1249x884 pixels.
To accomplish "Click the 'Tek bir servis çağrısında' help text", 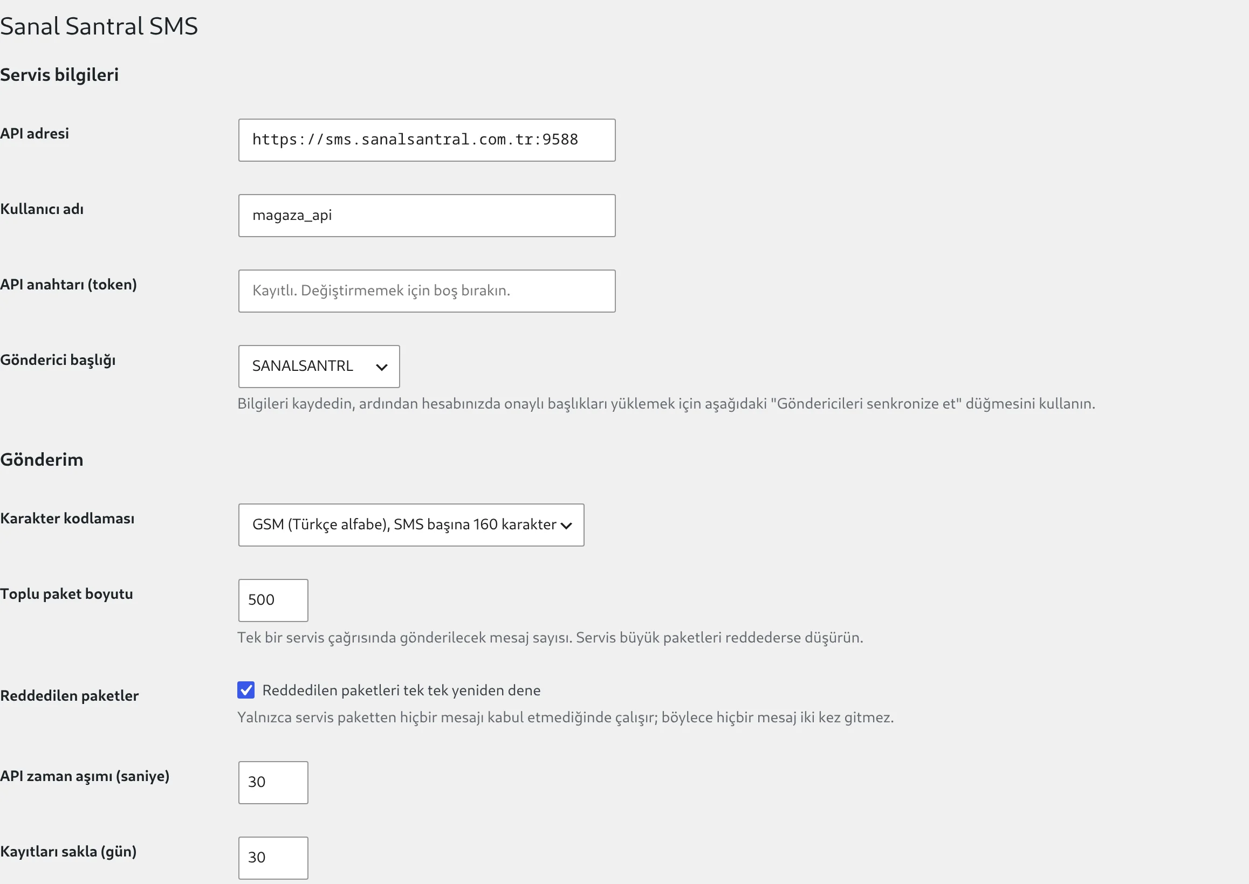I will [x=550, y=638].
